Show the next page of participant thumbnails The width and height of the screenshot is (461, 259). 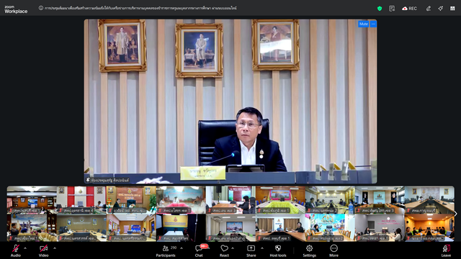(x=455, y=214)
